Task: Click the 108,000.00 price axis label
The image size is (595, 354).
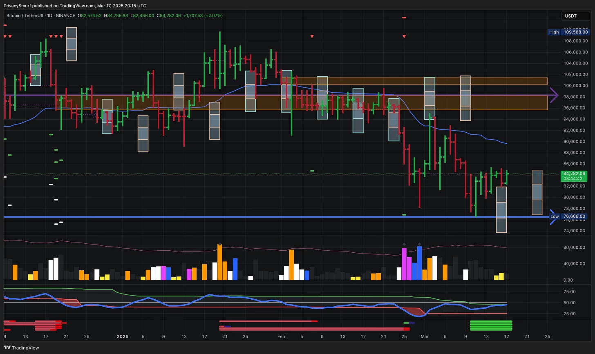Action: 576,41
